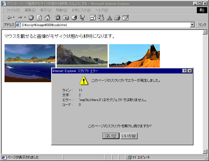
Task: Click the page icon in address bar
Action: (18, 25)
